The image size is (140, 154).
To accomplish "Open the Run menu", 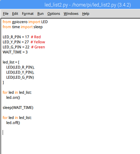I will pos(40,14).
